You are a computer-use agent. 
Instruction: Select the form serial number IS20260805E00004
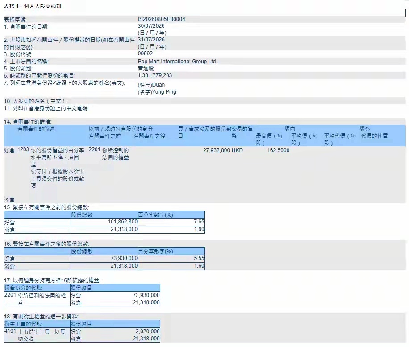point(162,19)
